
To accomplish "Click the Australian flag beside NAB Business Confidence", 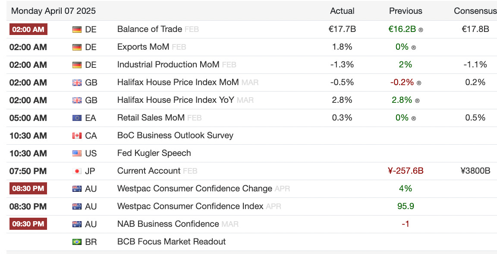I will (77, 224).
